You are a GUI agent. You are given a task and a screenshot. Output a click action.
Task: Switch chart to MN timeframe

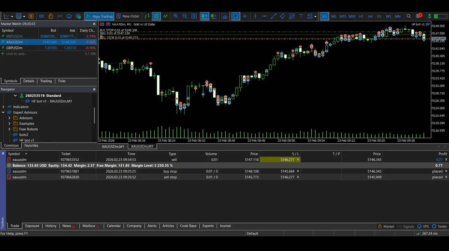[x=398, y=16]
